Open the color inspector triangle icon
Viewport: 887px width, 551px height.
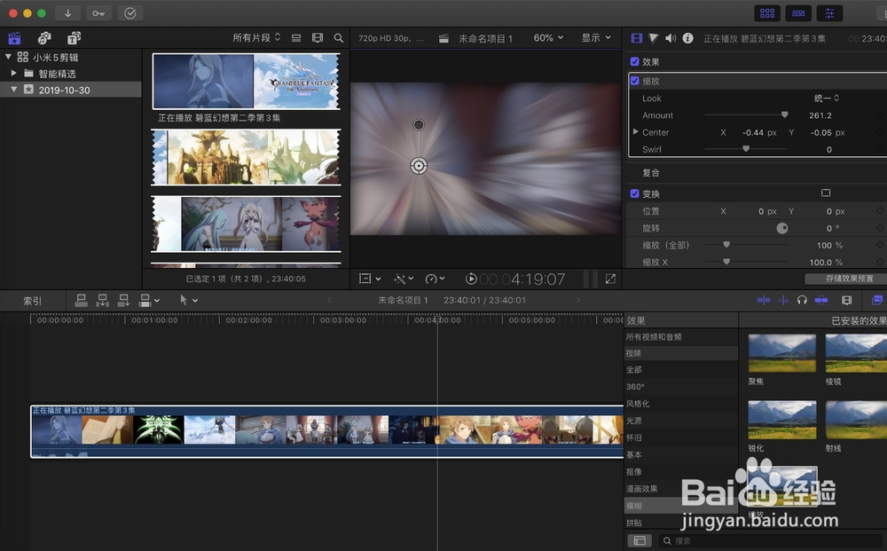pos(654,38)
